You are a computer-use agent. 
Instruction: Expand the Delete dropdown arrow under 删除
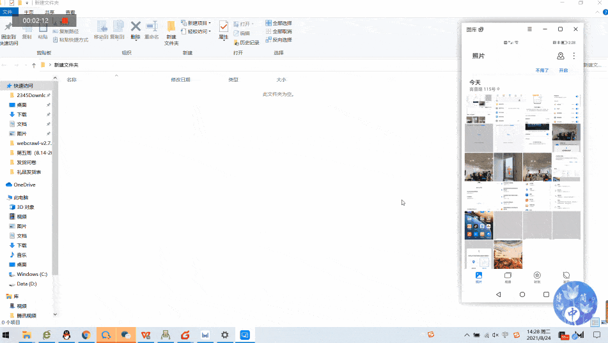click(x=136, y=40)
